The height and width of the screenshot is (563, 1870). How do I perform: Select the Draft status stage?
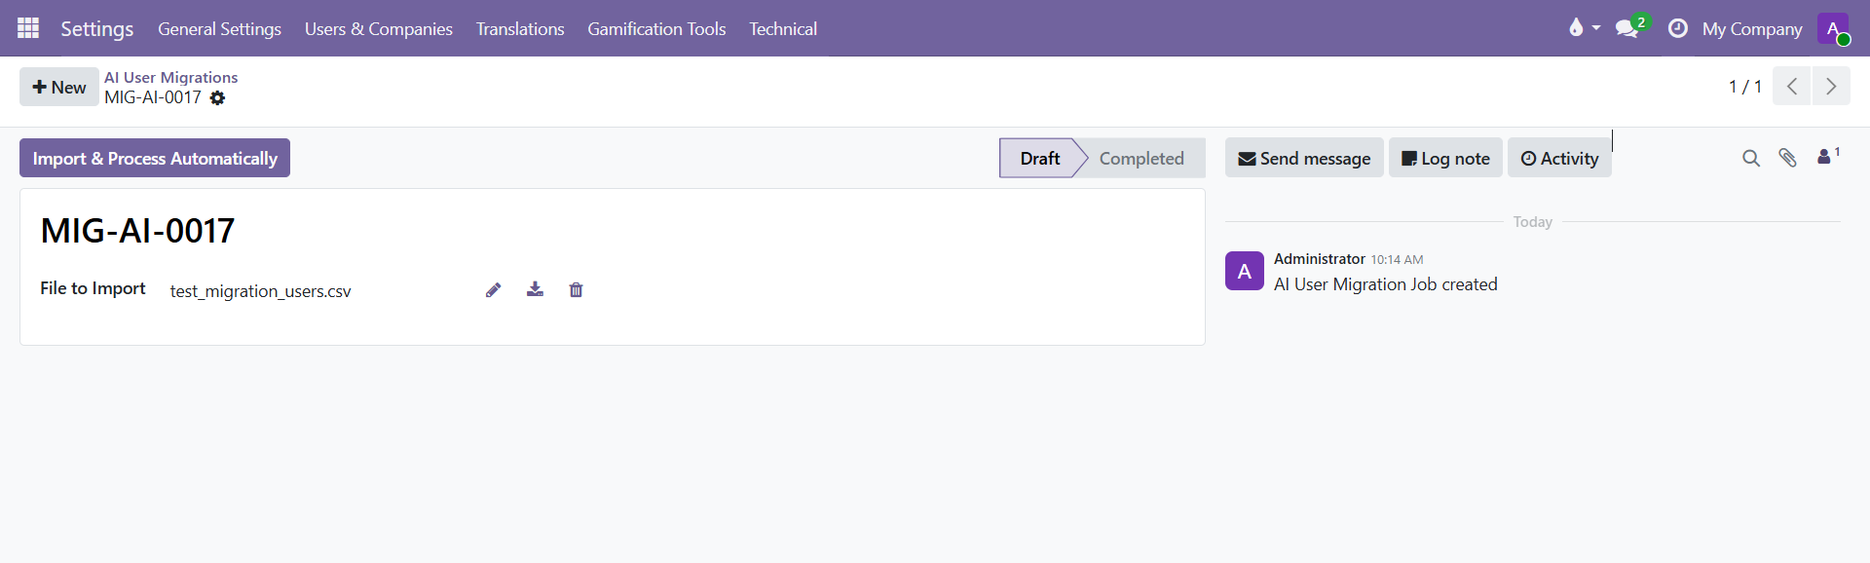click(x=1039, y=158)
